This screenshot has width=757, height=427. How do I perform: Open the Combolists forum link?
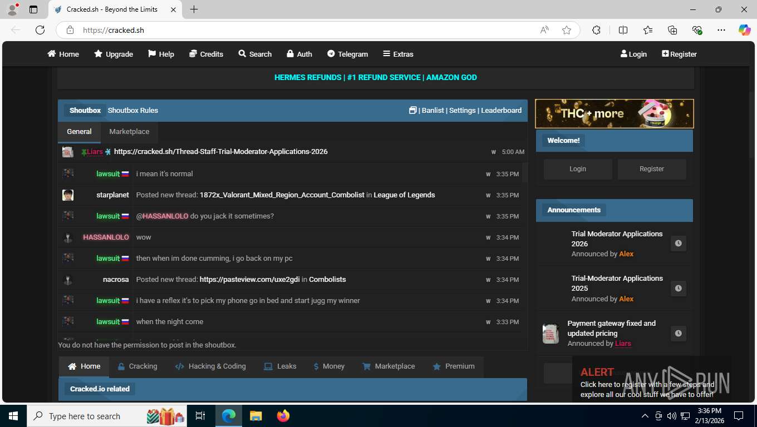pyautogui.click(x=327, y=280)
